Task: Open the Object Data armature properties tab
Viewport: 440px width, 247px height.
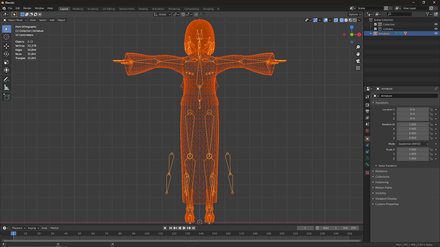Action: 367,158
